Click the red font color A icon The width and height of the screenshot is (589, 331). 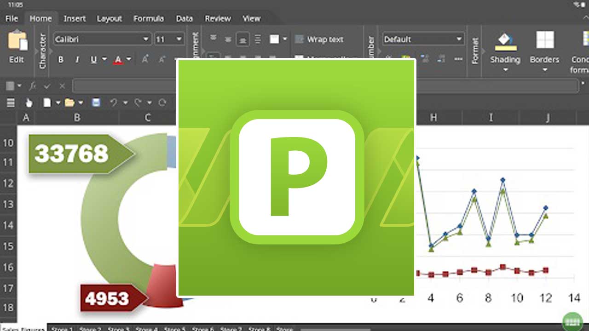pyautogui.click(x=118, y=60)
